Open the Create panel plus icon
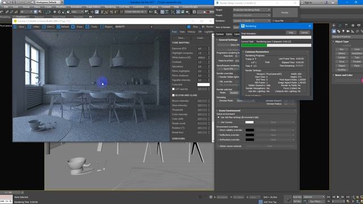 point(334,25)
